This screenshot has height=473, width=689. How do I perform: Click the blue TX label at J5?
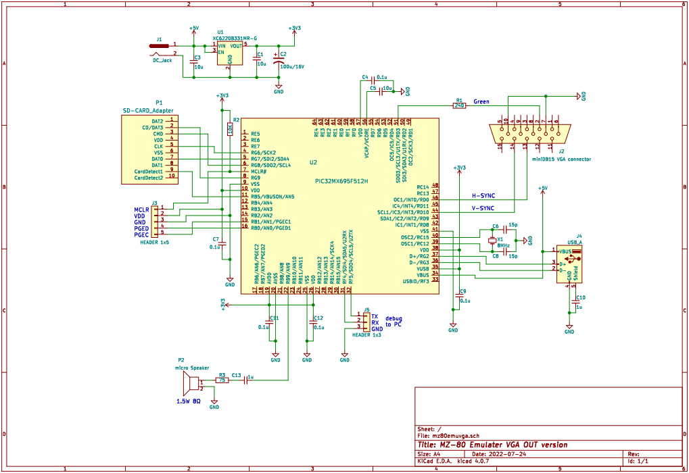375,316
